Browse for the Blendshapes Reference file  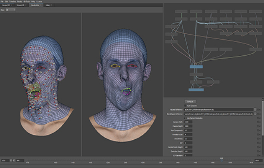pos(255,114)
